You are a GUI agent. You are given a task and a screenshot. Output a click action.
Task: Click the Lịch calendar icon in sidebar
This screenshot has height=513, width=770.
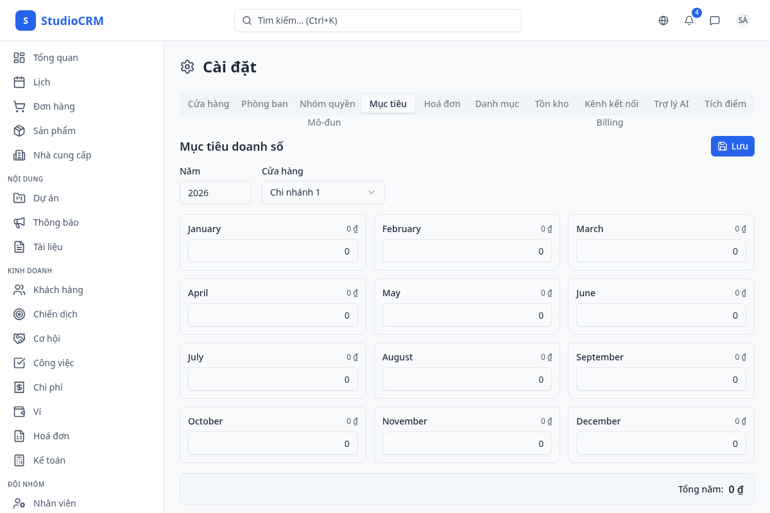19,82
